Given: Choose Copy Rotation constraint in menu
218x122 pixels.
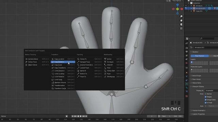Looking at the screenshot, I should click(63, 62).
